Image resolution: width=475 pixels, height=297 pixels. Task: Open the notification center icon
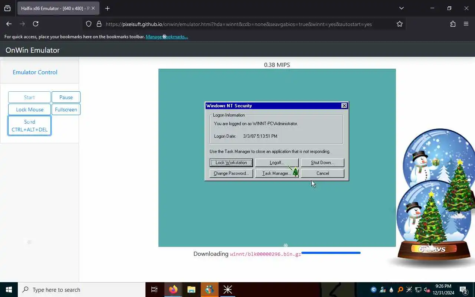463,290
